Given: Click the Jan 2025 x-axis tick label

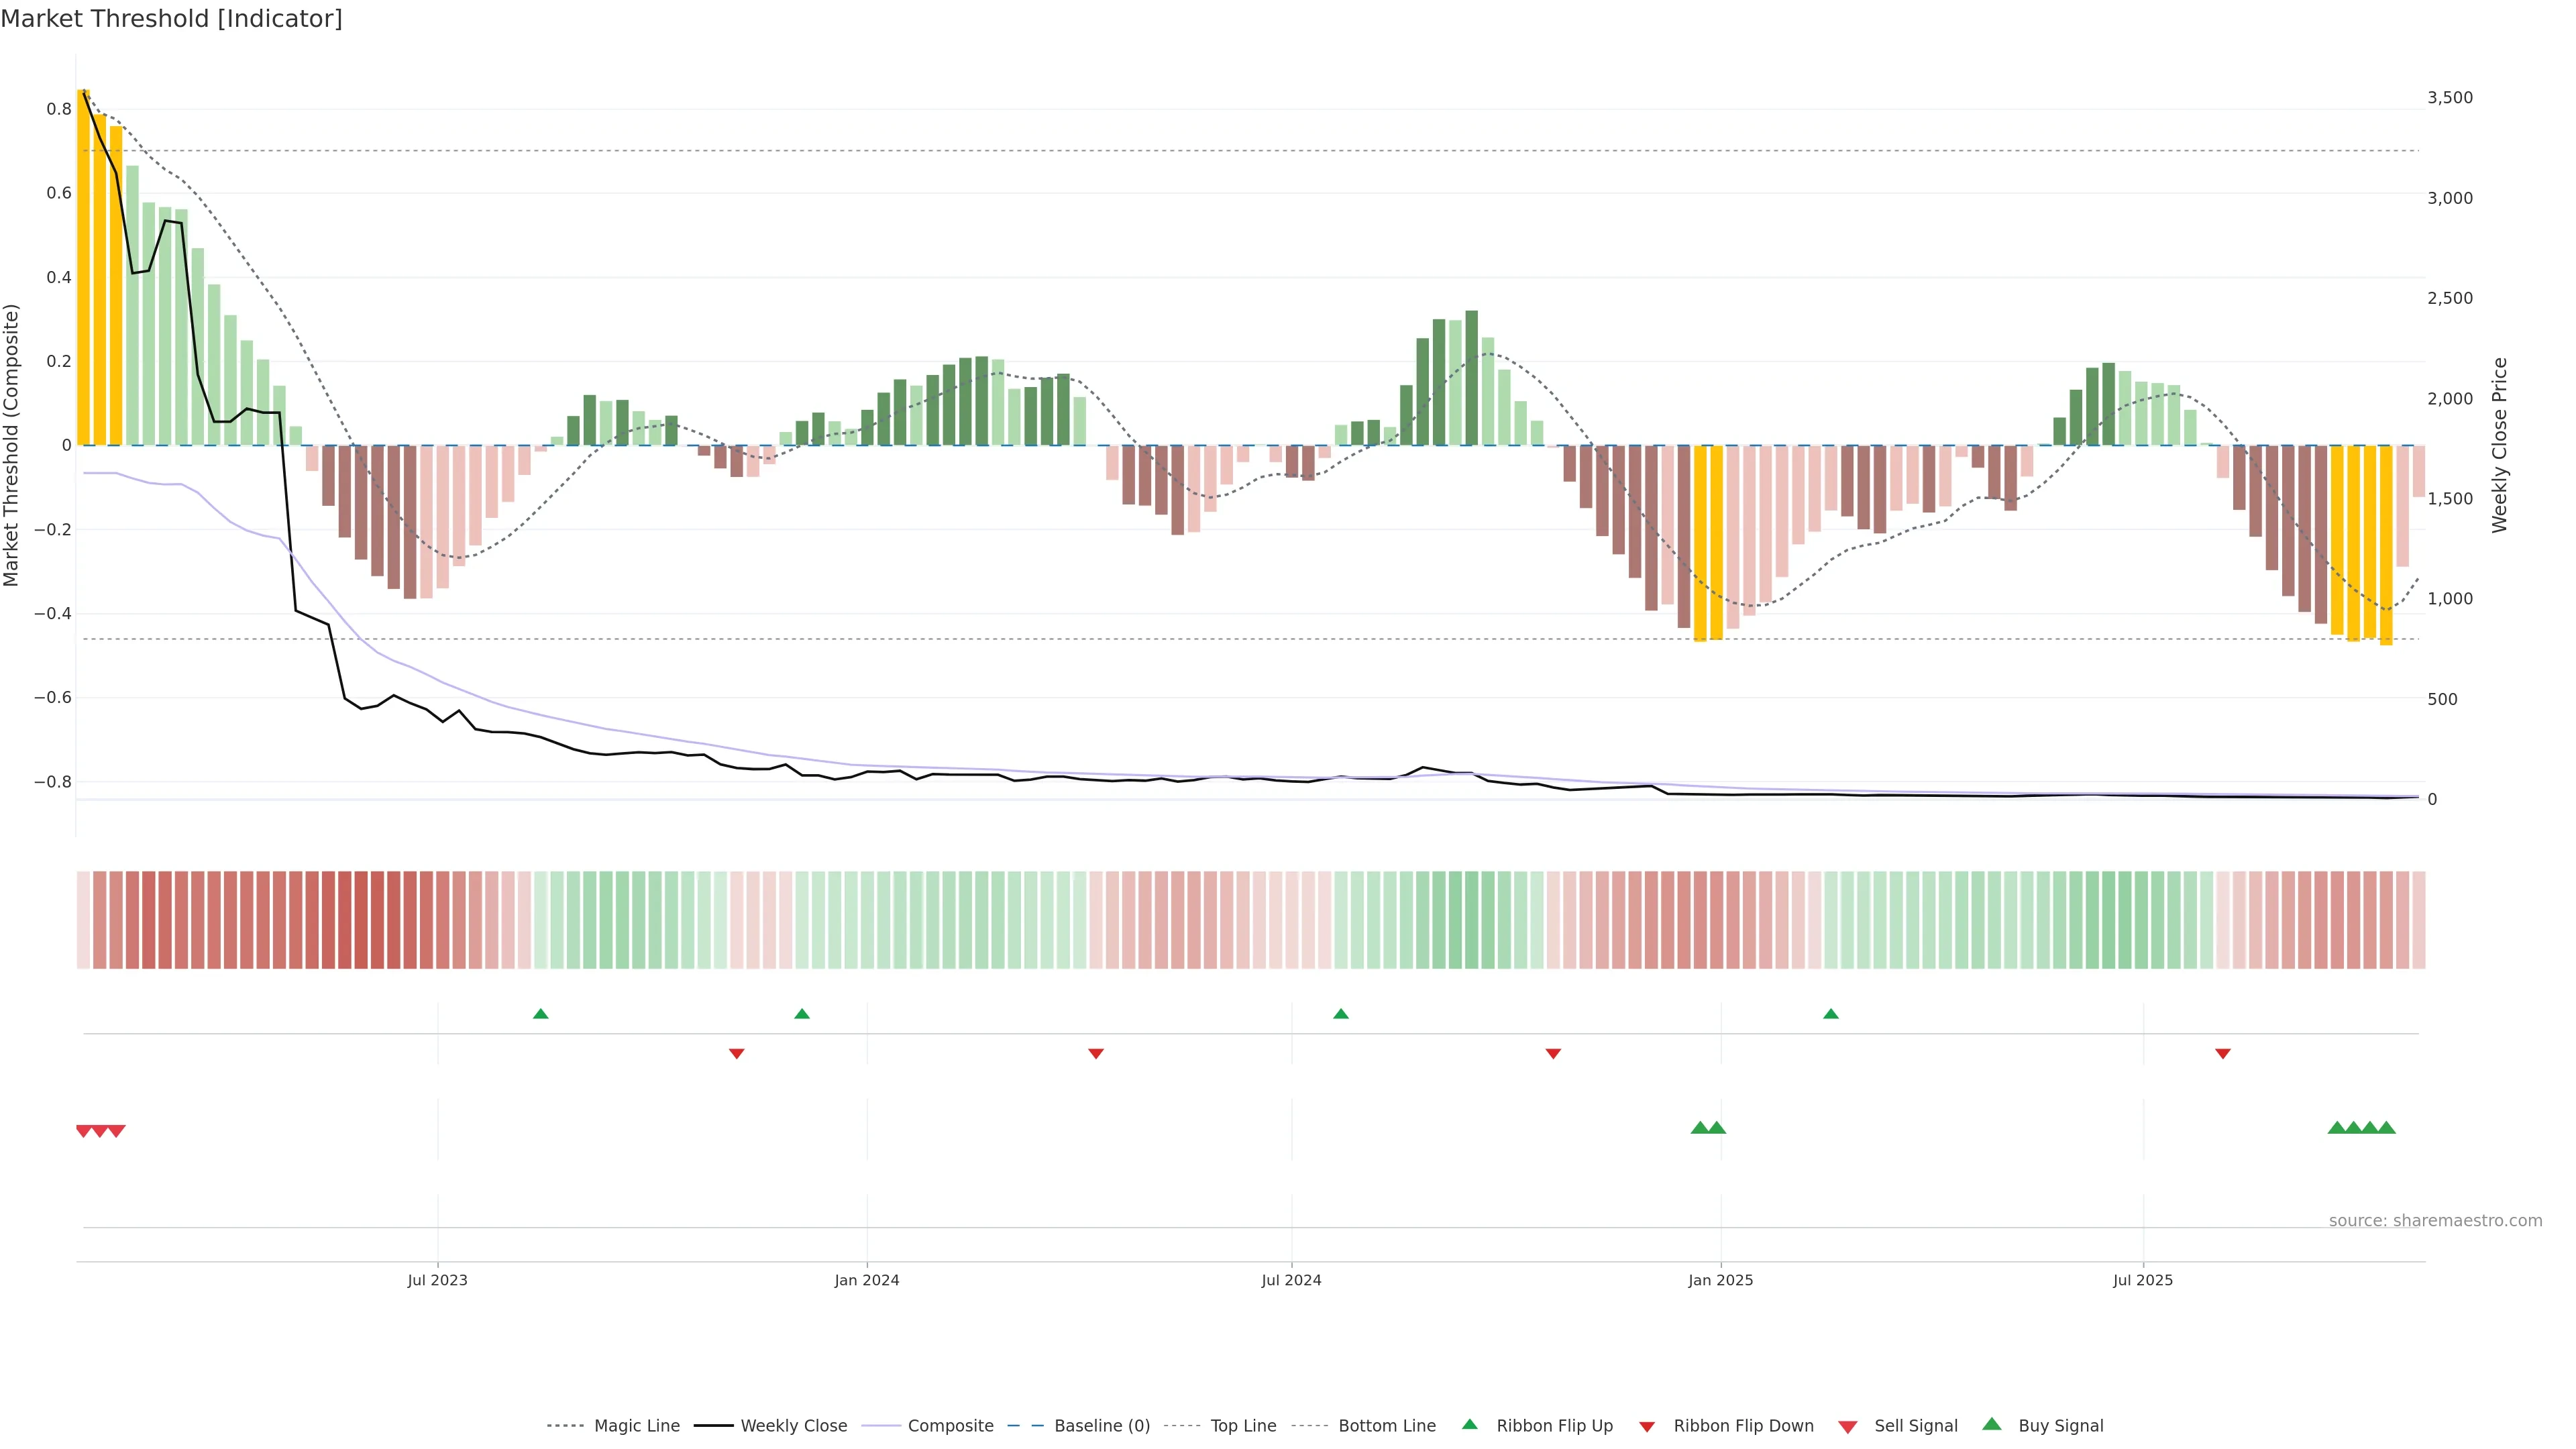Looking at the screenshot, I should pyautogui.click(x=1720, y=1280).
